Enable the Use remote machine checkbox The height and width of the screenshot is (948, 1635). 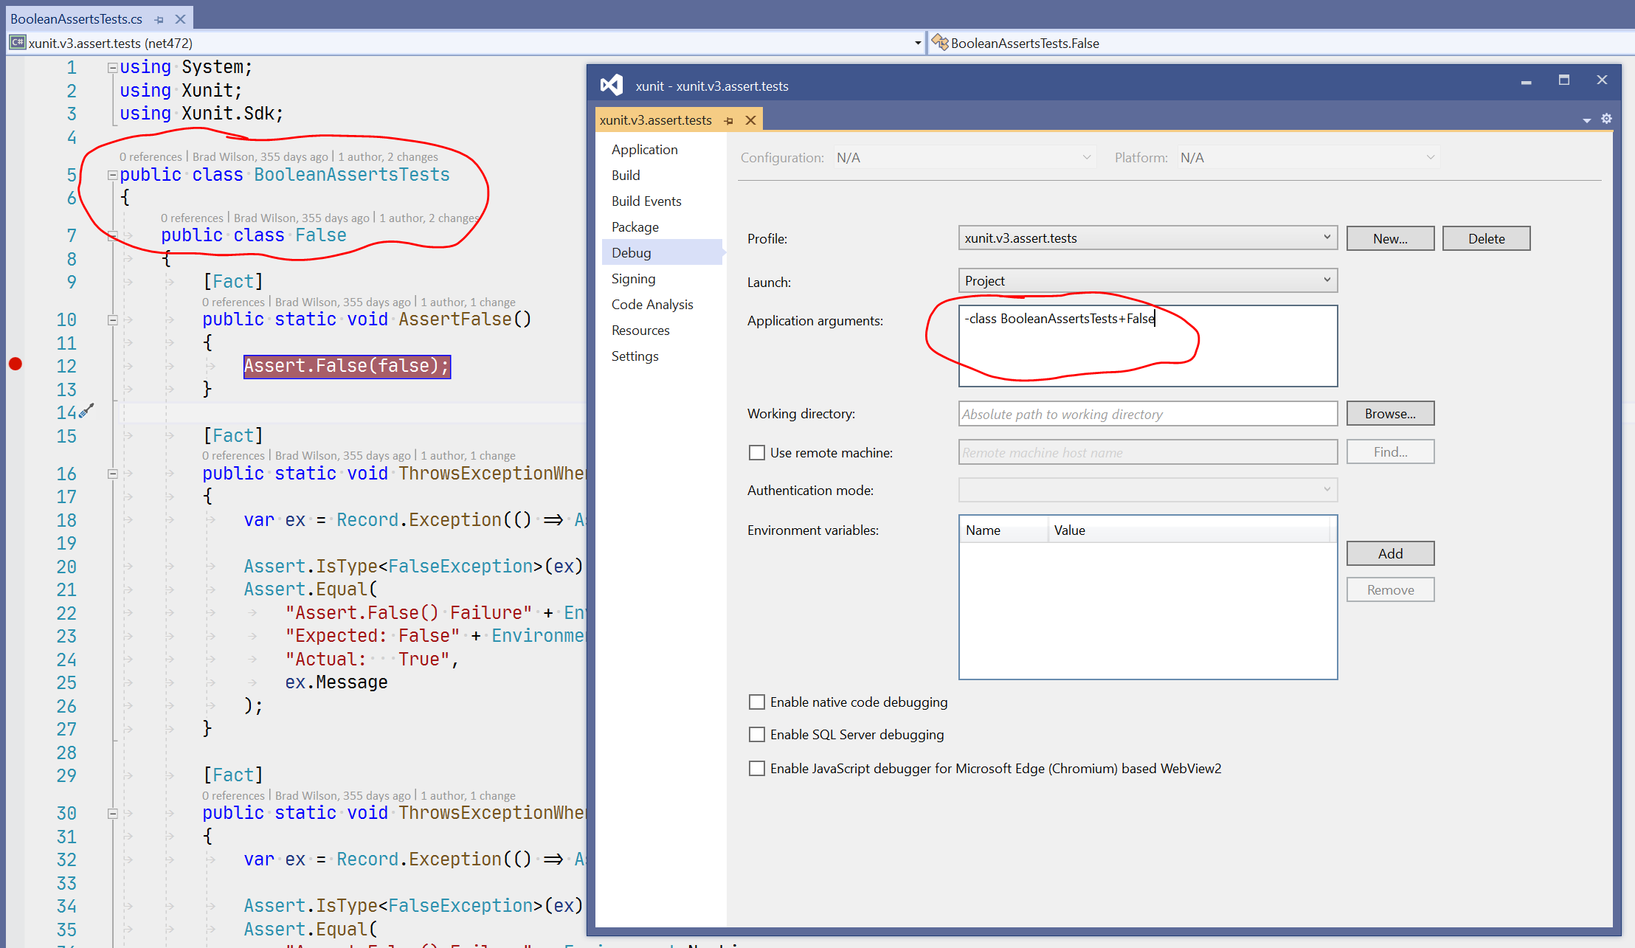[x=757, y=452]
